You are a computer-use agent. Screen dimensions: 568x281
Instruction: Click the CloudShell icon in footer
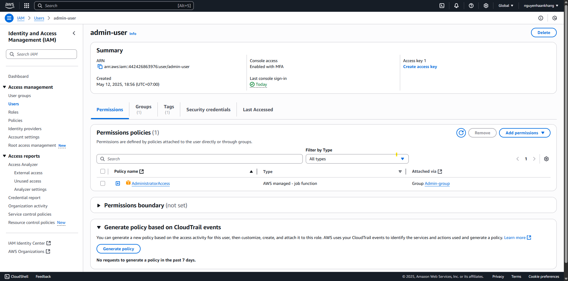click(7, 277)
